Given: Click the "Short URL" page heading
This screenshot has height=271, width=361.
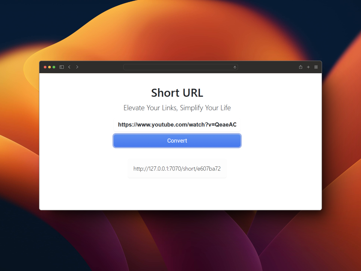Looking at the screenshot, I should point(177,93).
